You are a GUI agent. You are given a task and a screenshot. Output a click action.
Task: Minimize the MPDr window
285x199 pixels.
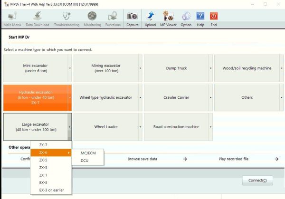pos(252,4)
